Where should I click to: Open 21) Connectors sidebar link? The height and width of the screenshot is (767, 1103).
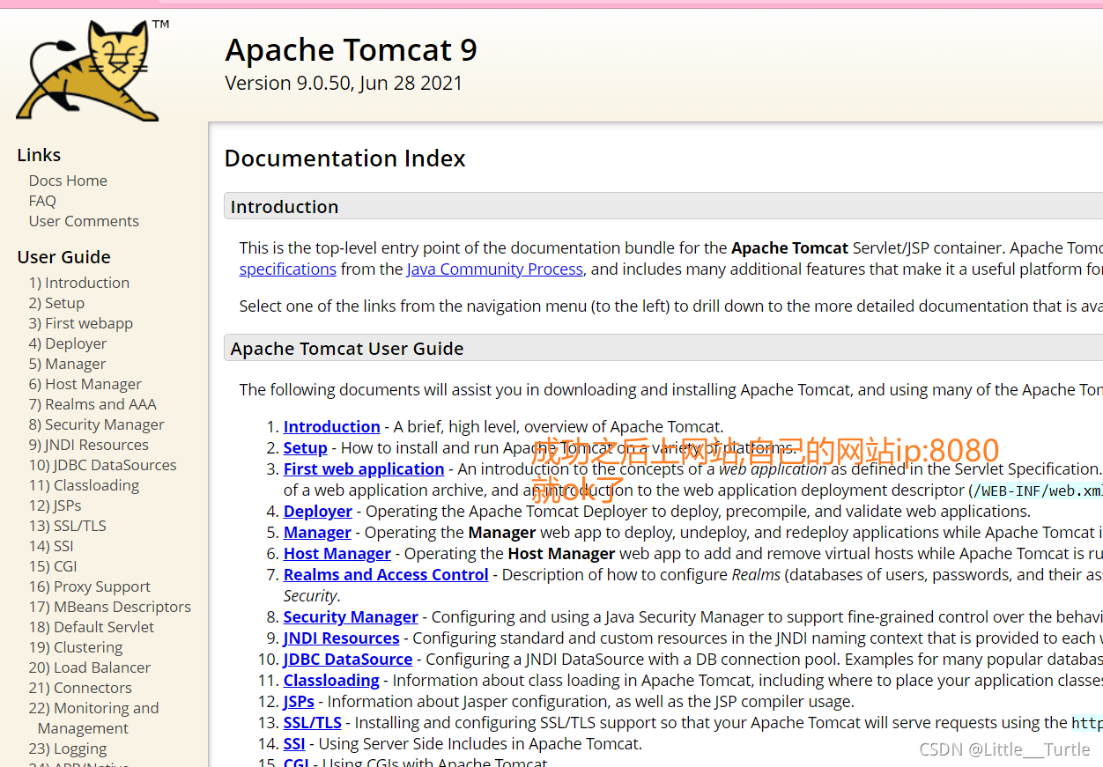80,688
